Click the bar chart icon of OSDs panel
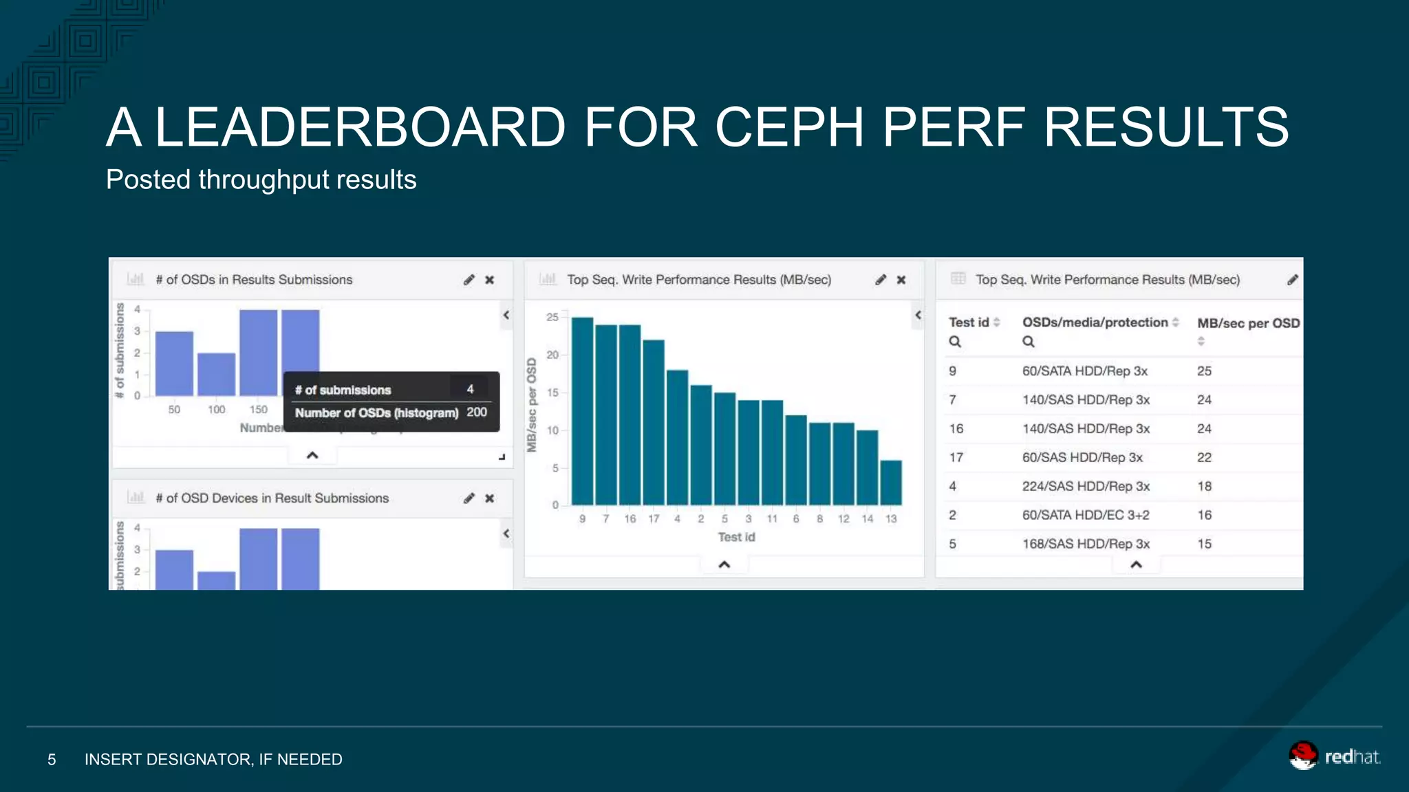Viewport: 1409px width, 792px height. pyautogui.click(x=136, y=279)
